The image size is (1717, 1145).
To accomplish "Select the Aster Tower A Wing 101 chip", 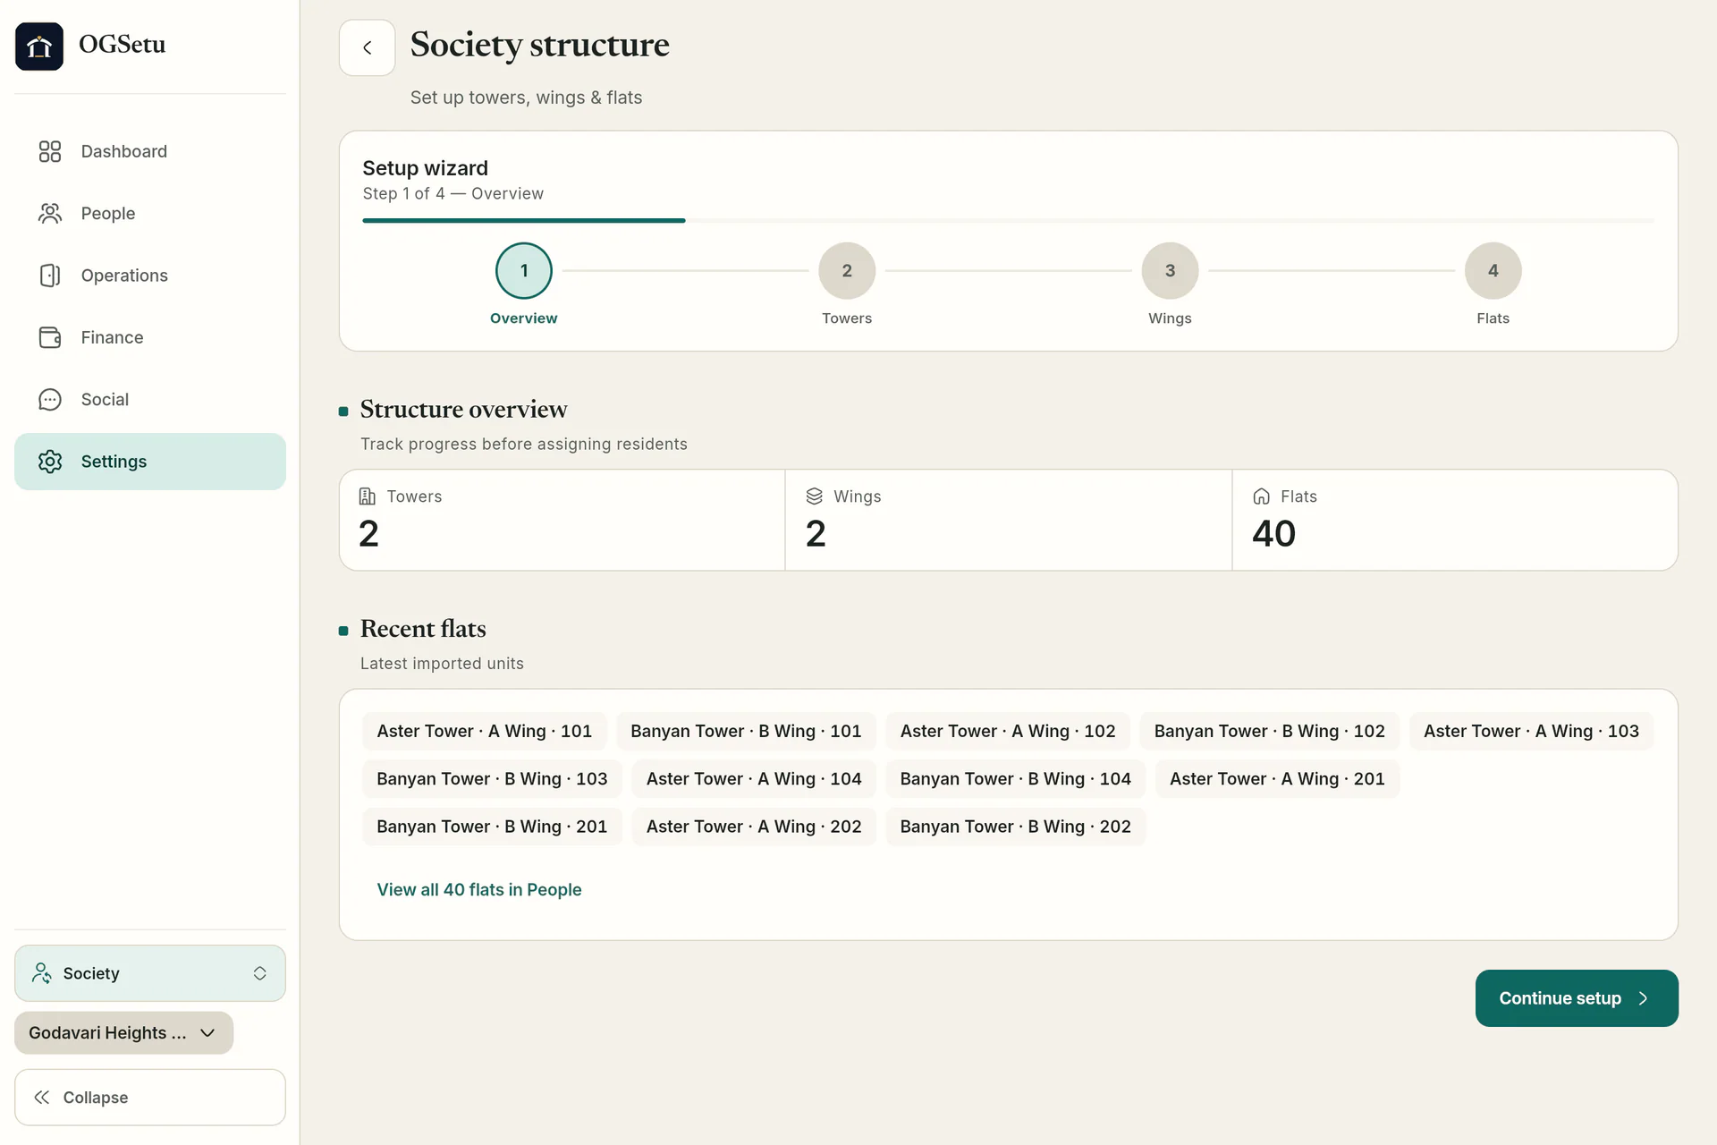I will (x=485, y=731).
